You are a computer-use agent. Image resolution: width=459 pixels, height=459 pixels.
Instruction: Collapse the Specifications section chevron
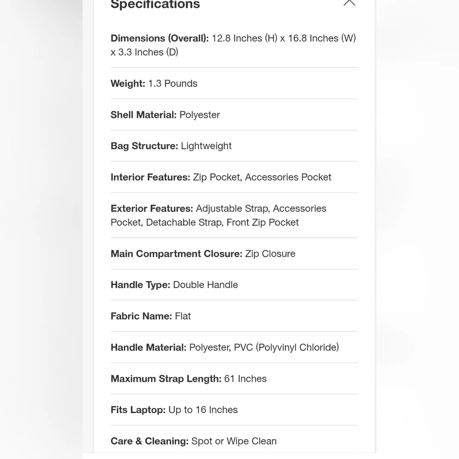tap(349, 3)
